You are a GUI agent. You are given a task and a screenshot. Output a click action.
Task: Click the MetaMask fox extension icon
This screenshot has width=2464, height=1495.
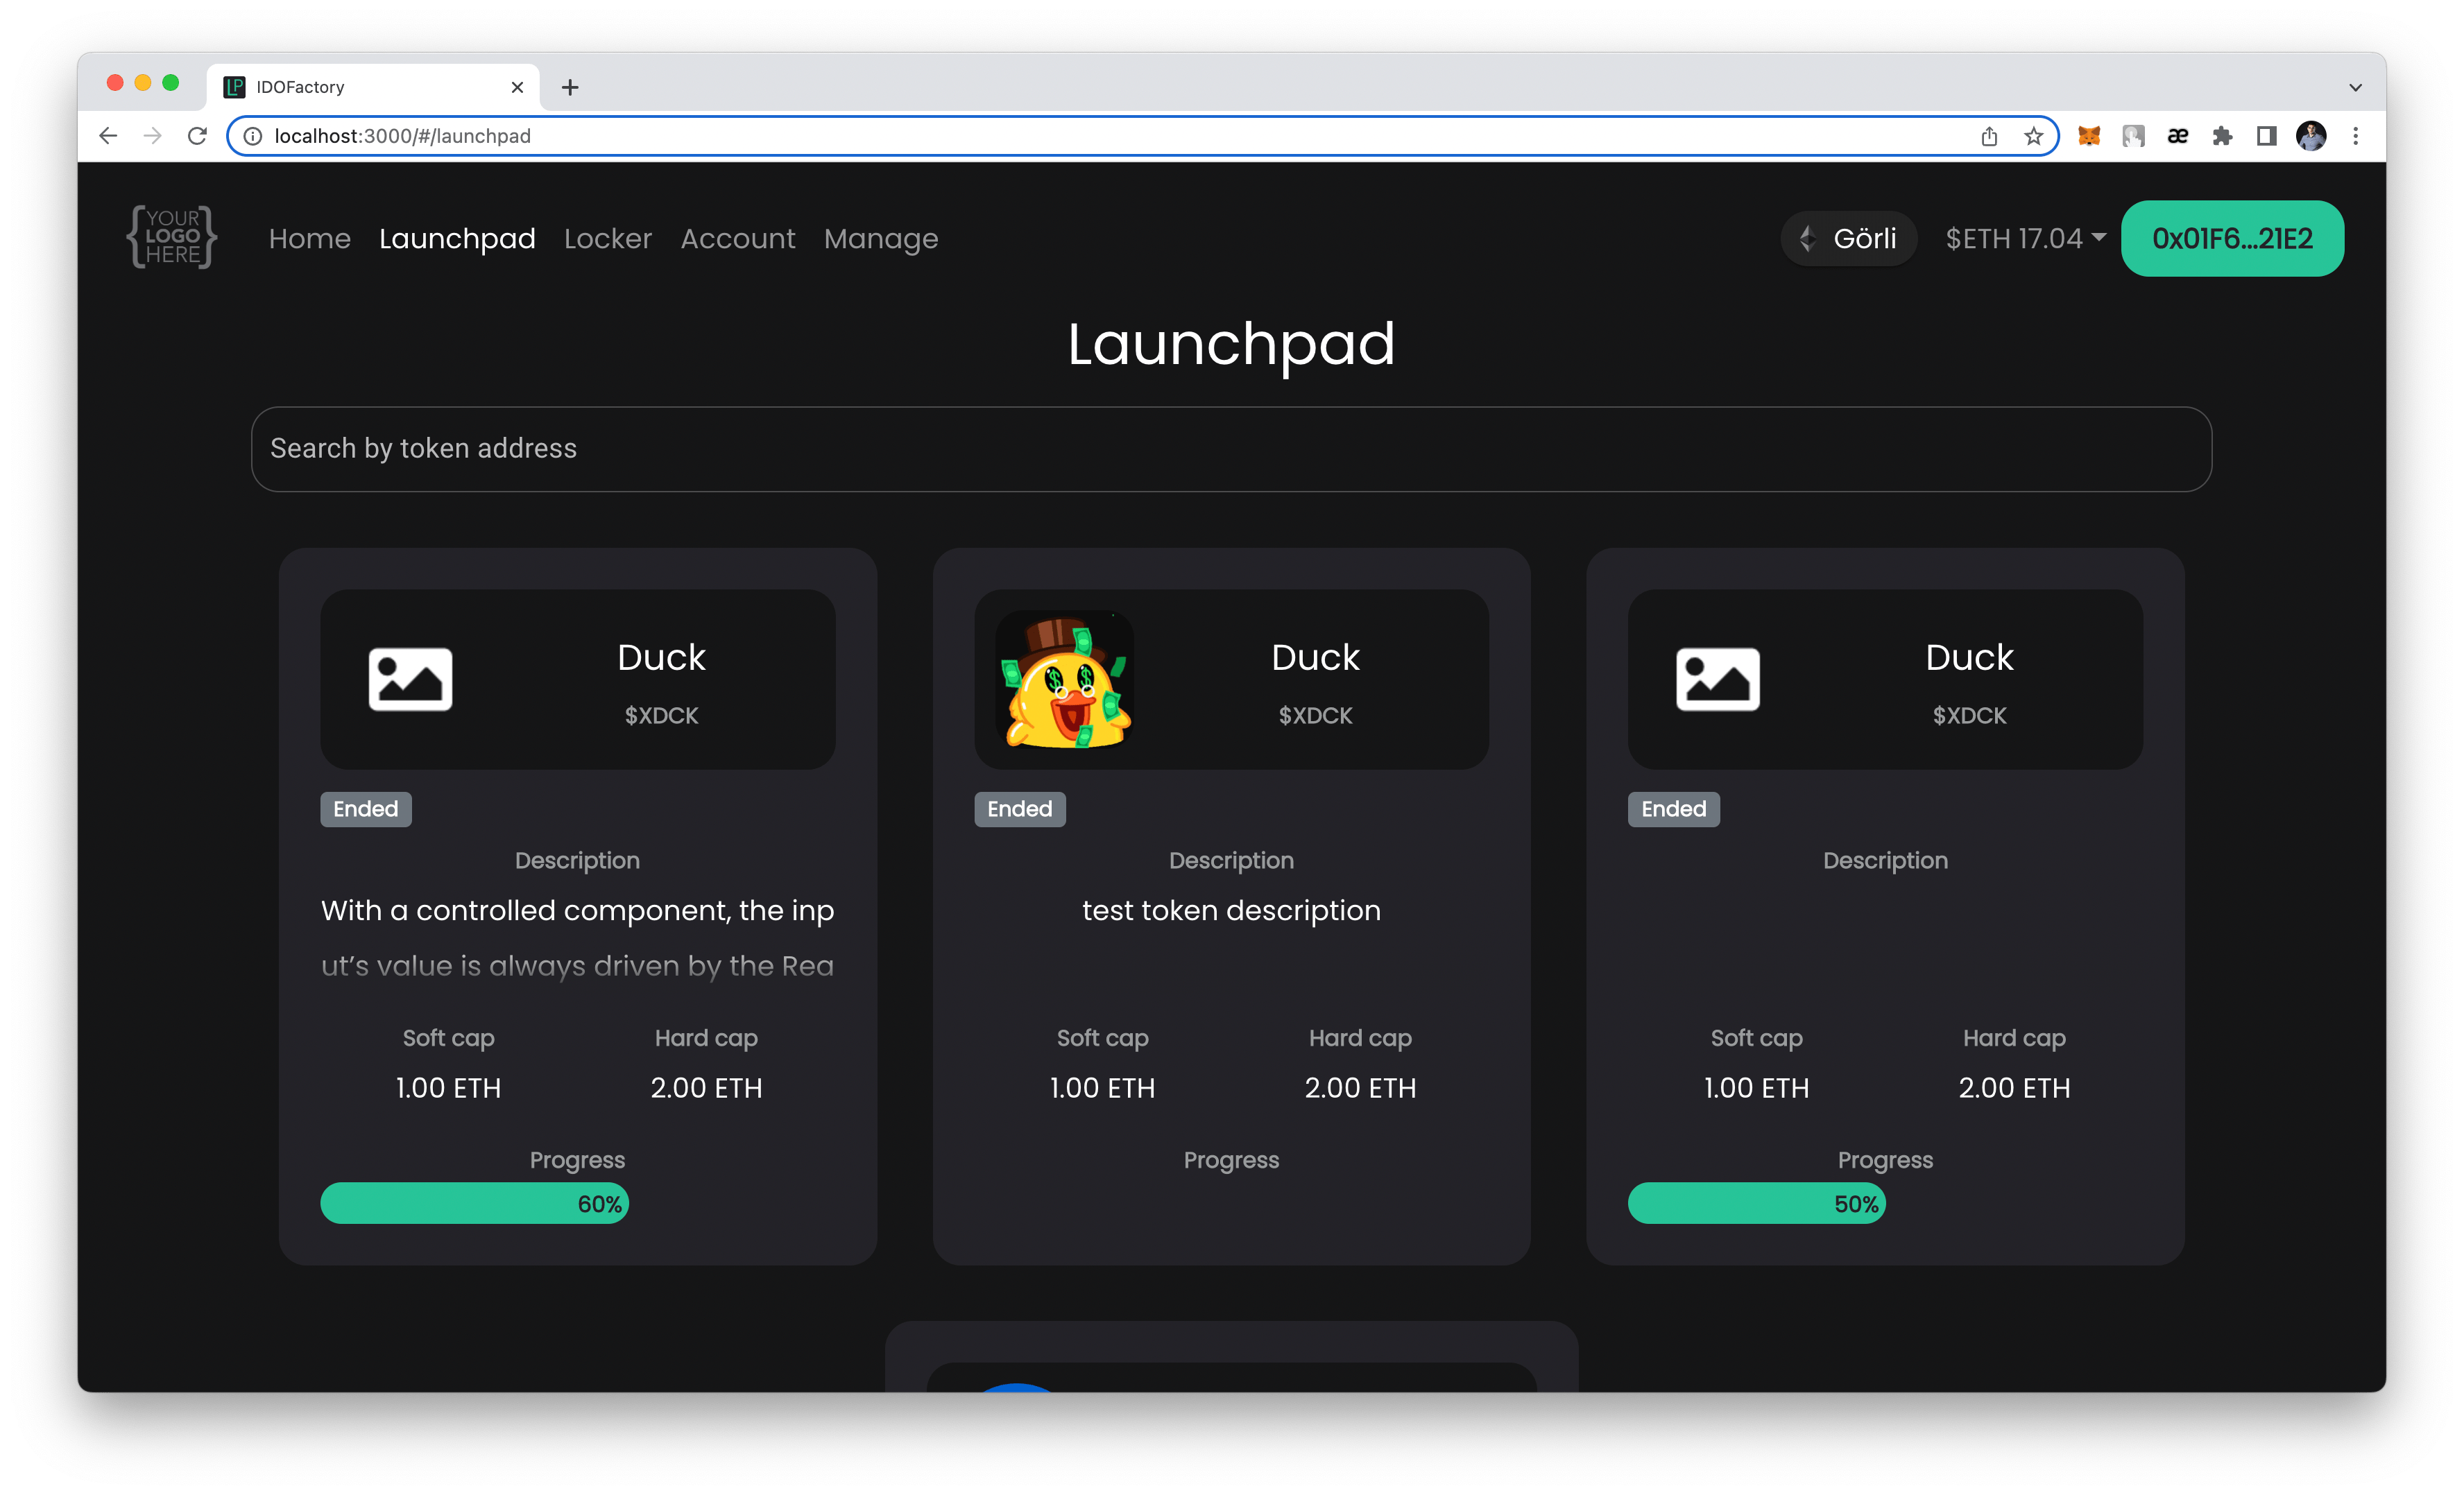coord(2089,136)
